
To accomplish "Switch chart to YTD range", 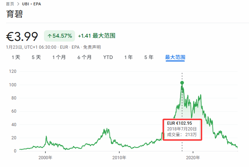I will [x=108, y=57].
